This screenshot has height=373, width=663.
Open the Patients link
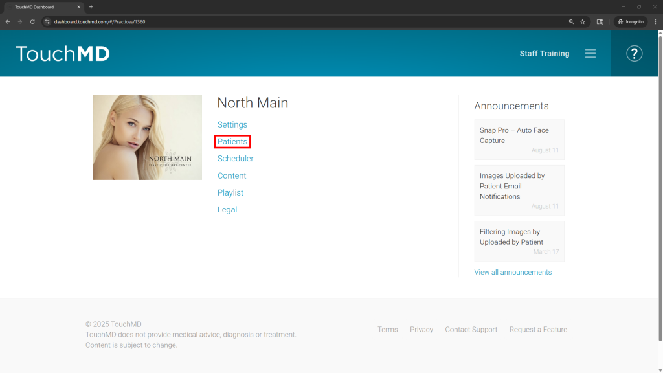pyautogui.click(x=232, y=142)
